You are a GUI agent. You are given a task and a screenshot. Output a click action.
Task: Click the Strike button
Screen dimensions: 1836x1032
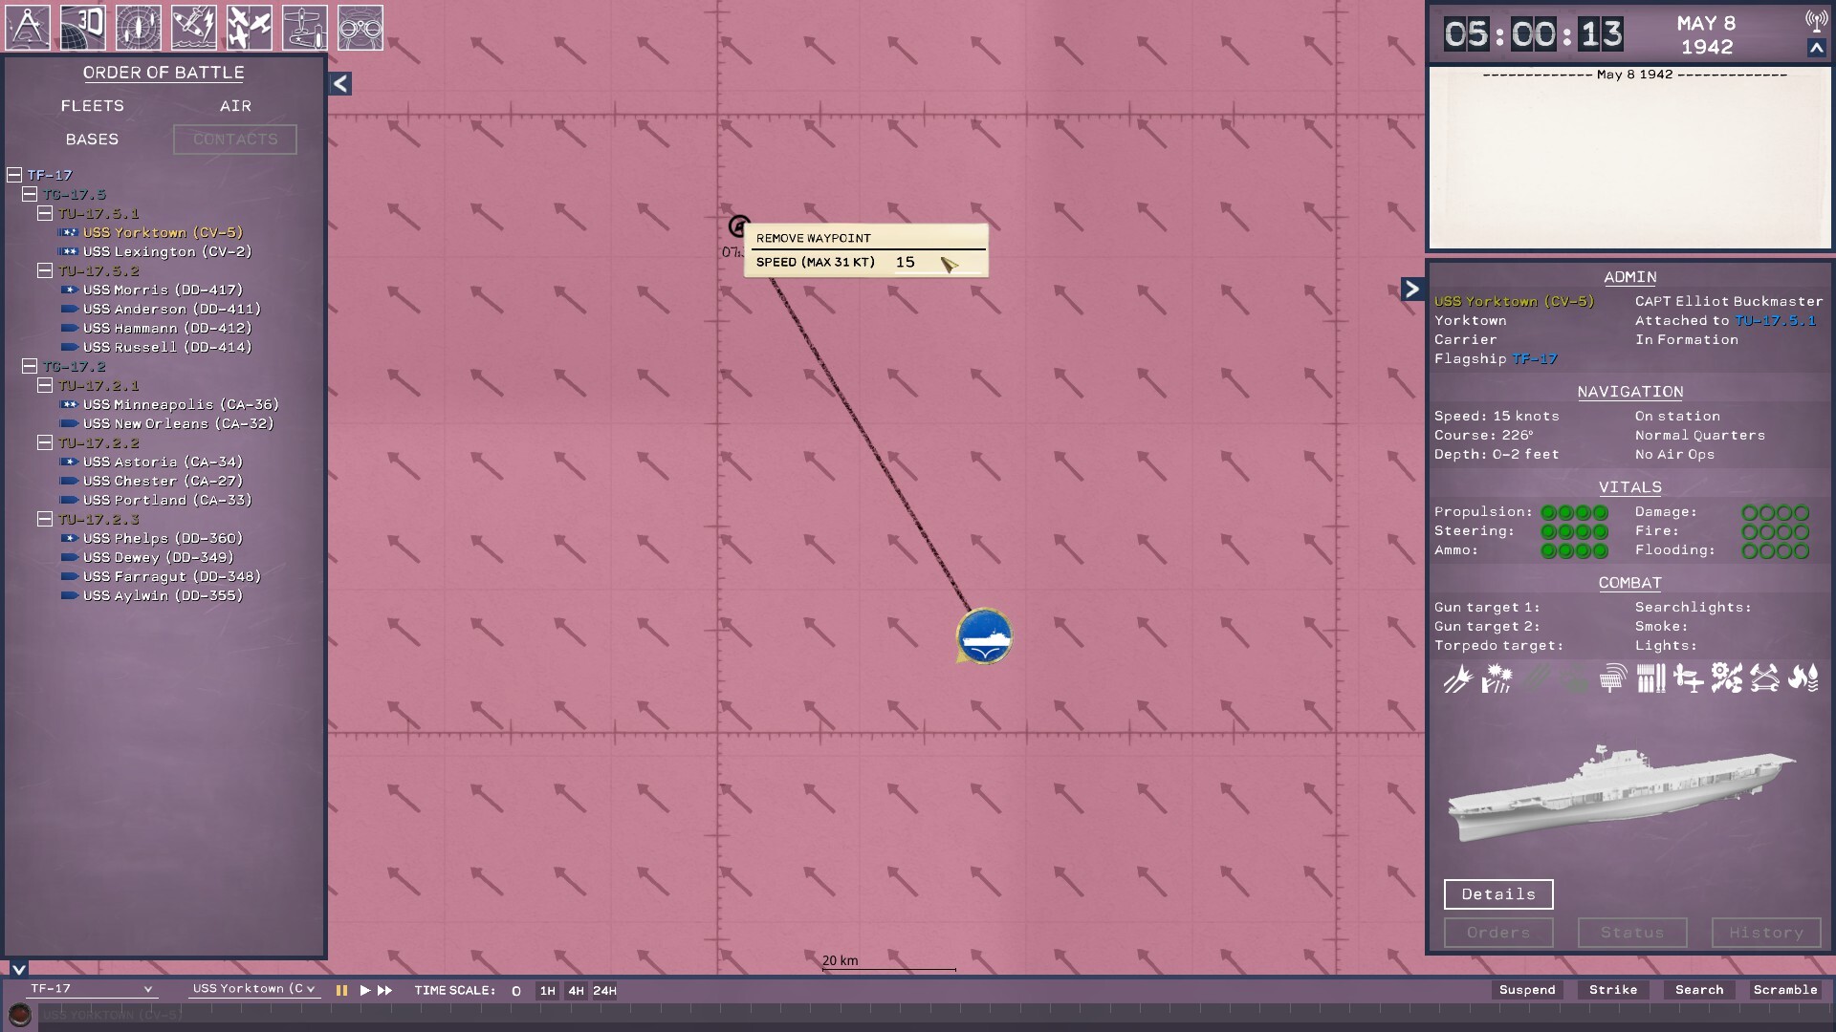click(x=1613, y=990)
